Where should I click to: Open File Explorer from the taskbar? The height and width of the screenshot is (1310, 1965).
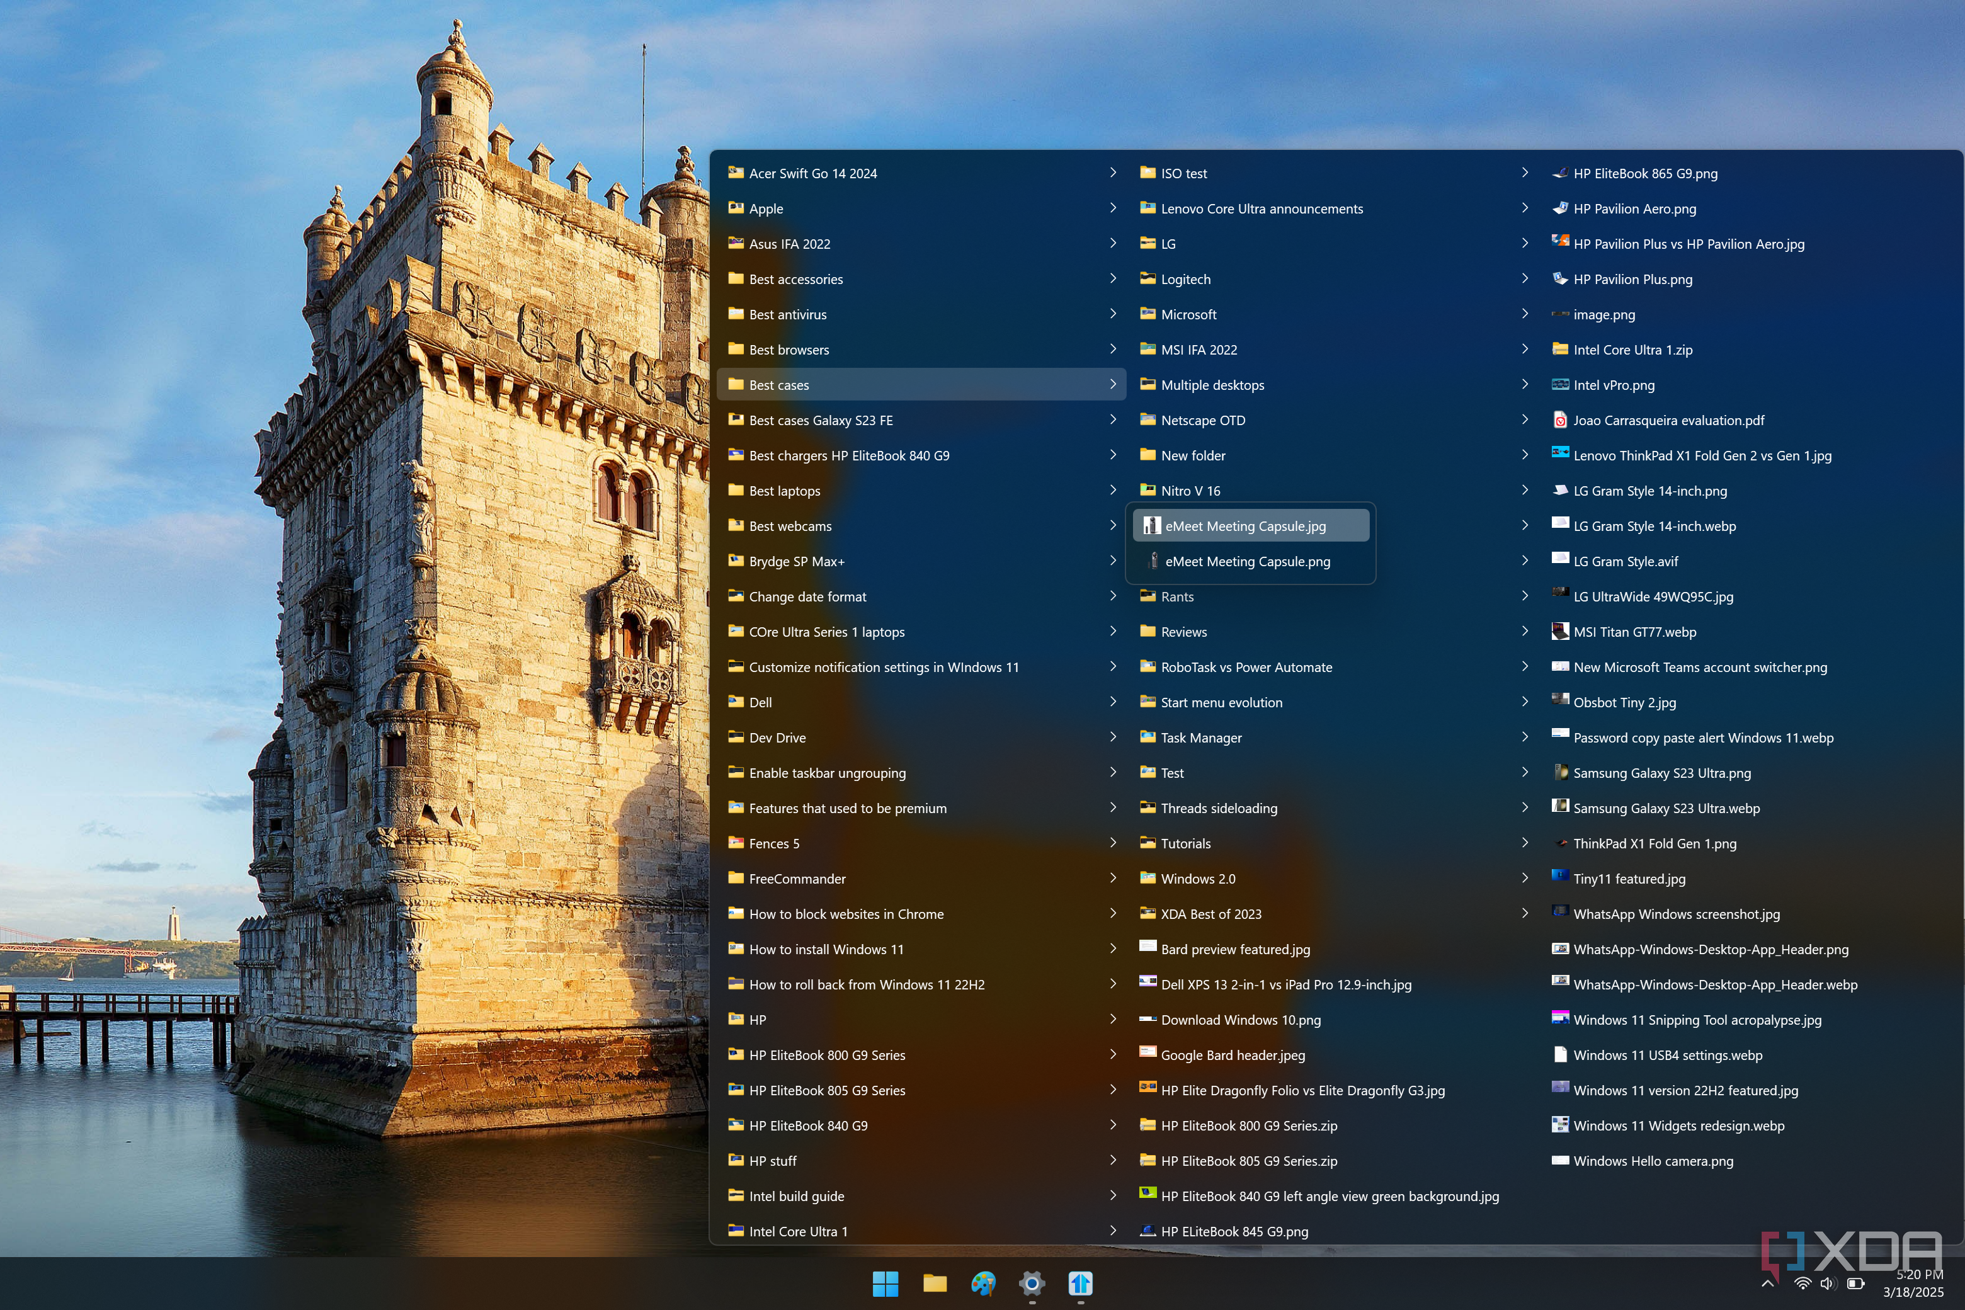(935, 1284)
